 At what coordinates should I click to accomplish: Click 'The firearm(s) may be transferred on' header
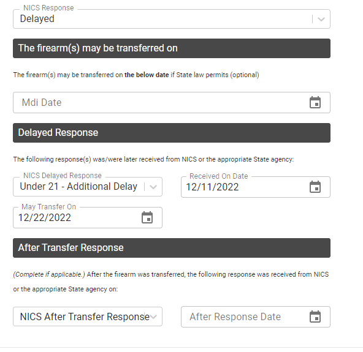pyautogui.click(x=172, y=48)
